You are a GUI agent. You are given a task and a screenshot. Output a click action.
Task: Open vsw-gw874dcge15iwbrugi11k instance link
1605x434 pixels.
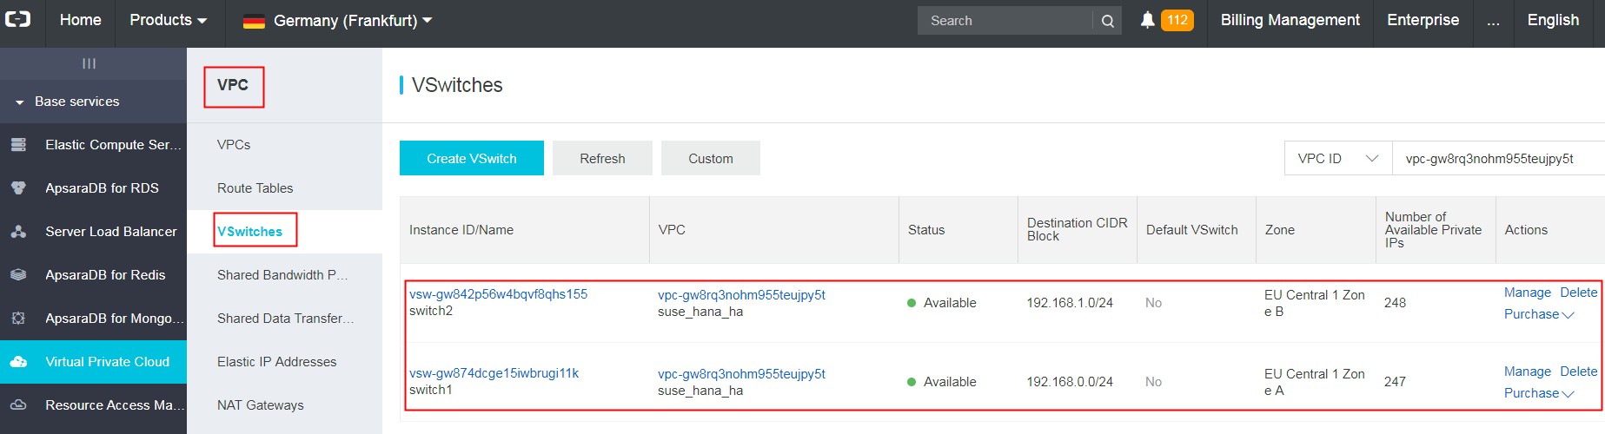[494, 373]
